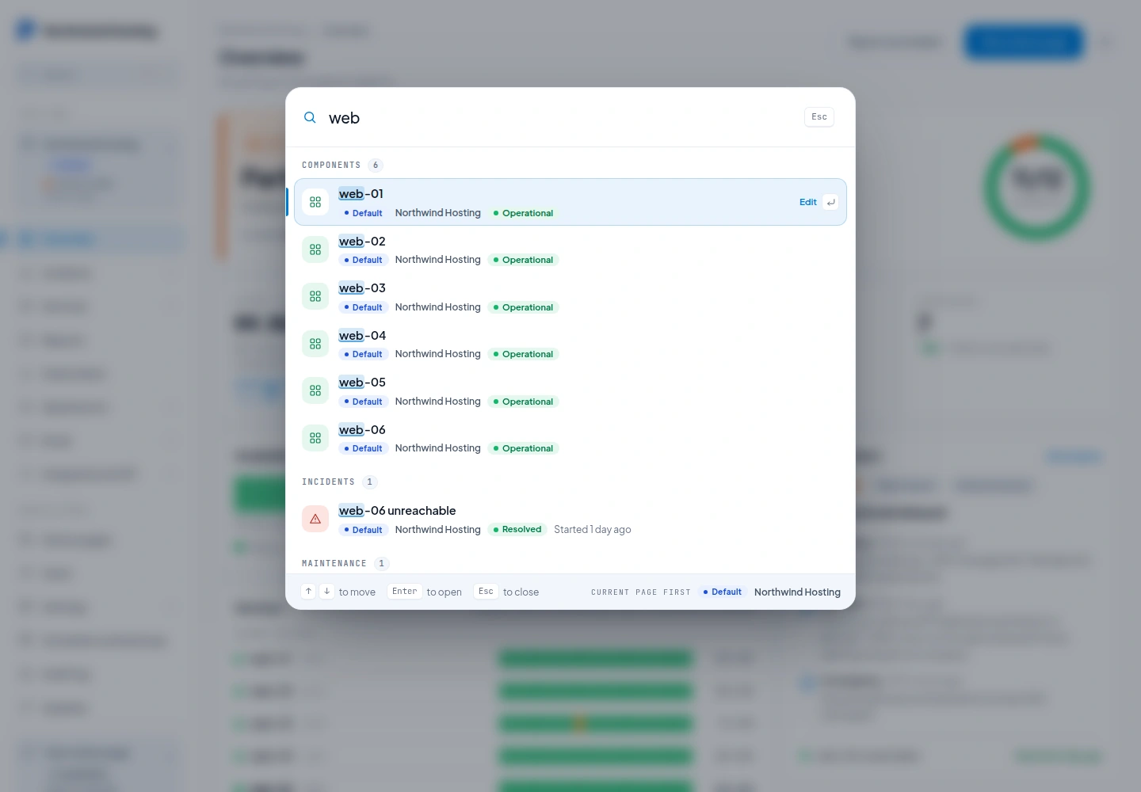Click the Default tag on web-04
Viewport: 1141px width, 792px height.
pyautogui.click(x=364, y=354)
